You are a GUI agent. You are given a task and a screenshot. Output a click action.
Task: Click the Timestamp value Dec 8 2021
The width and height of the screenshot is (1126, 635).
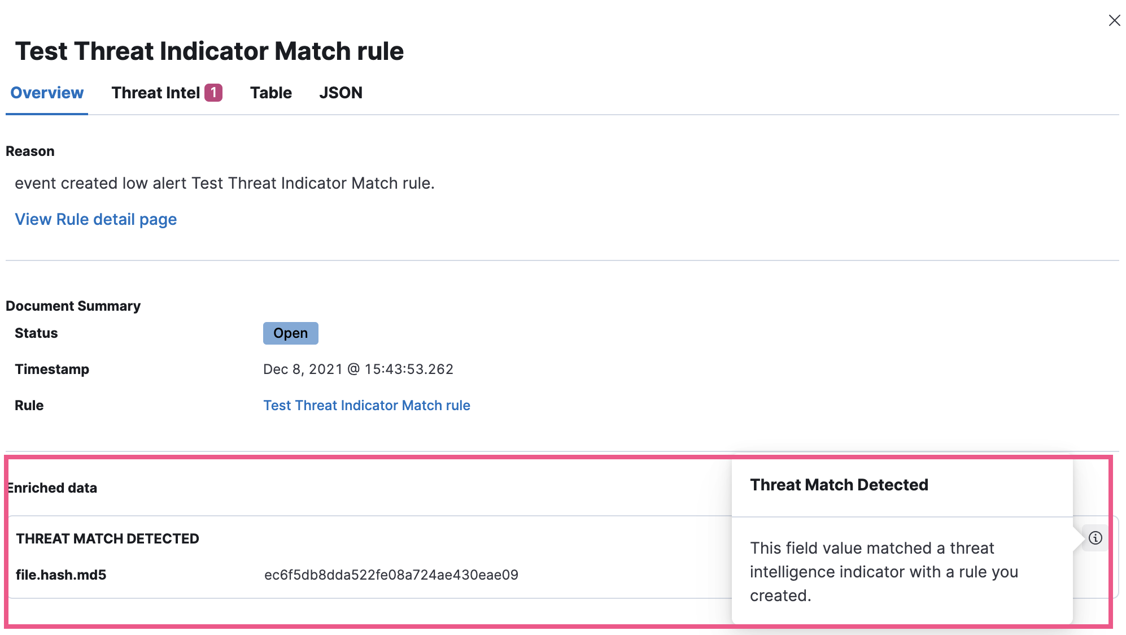tap(358, 369)
